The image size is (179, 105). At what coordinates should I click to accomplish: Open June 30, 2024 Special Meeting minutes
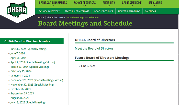[x=28, y=49]
